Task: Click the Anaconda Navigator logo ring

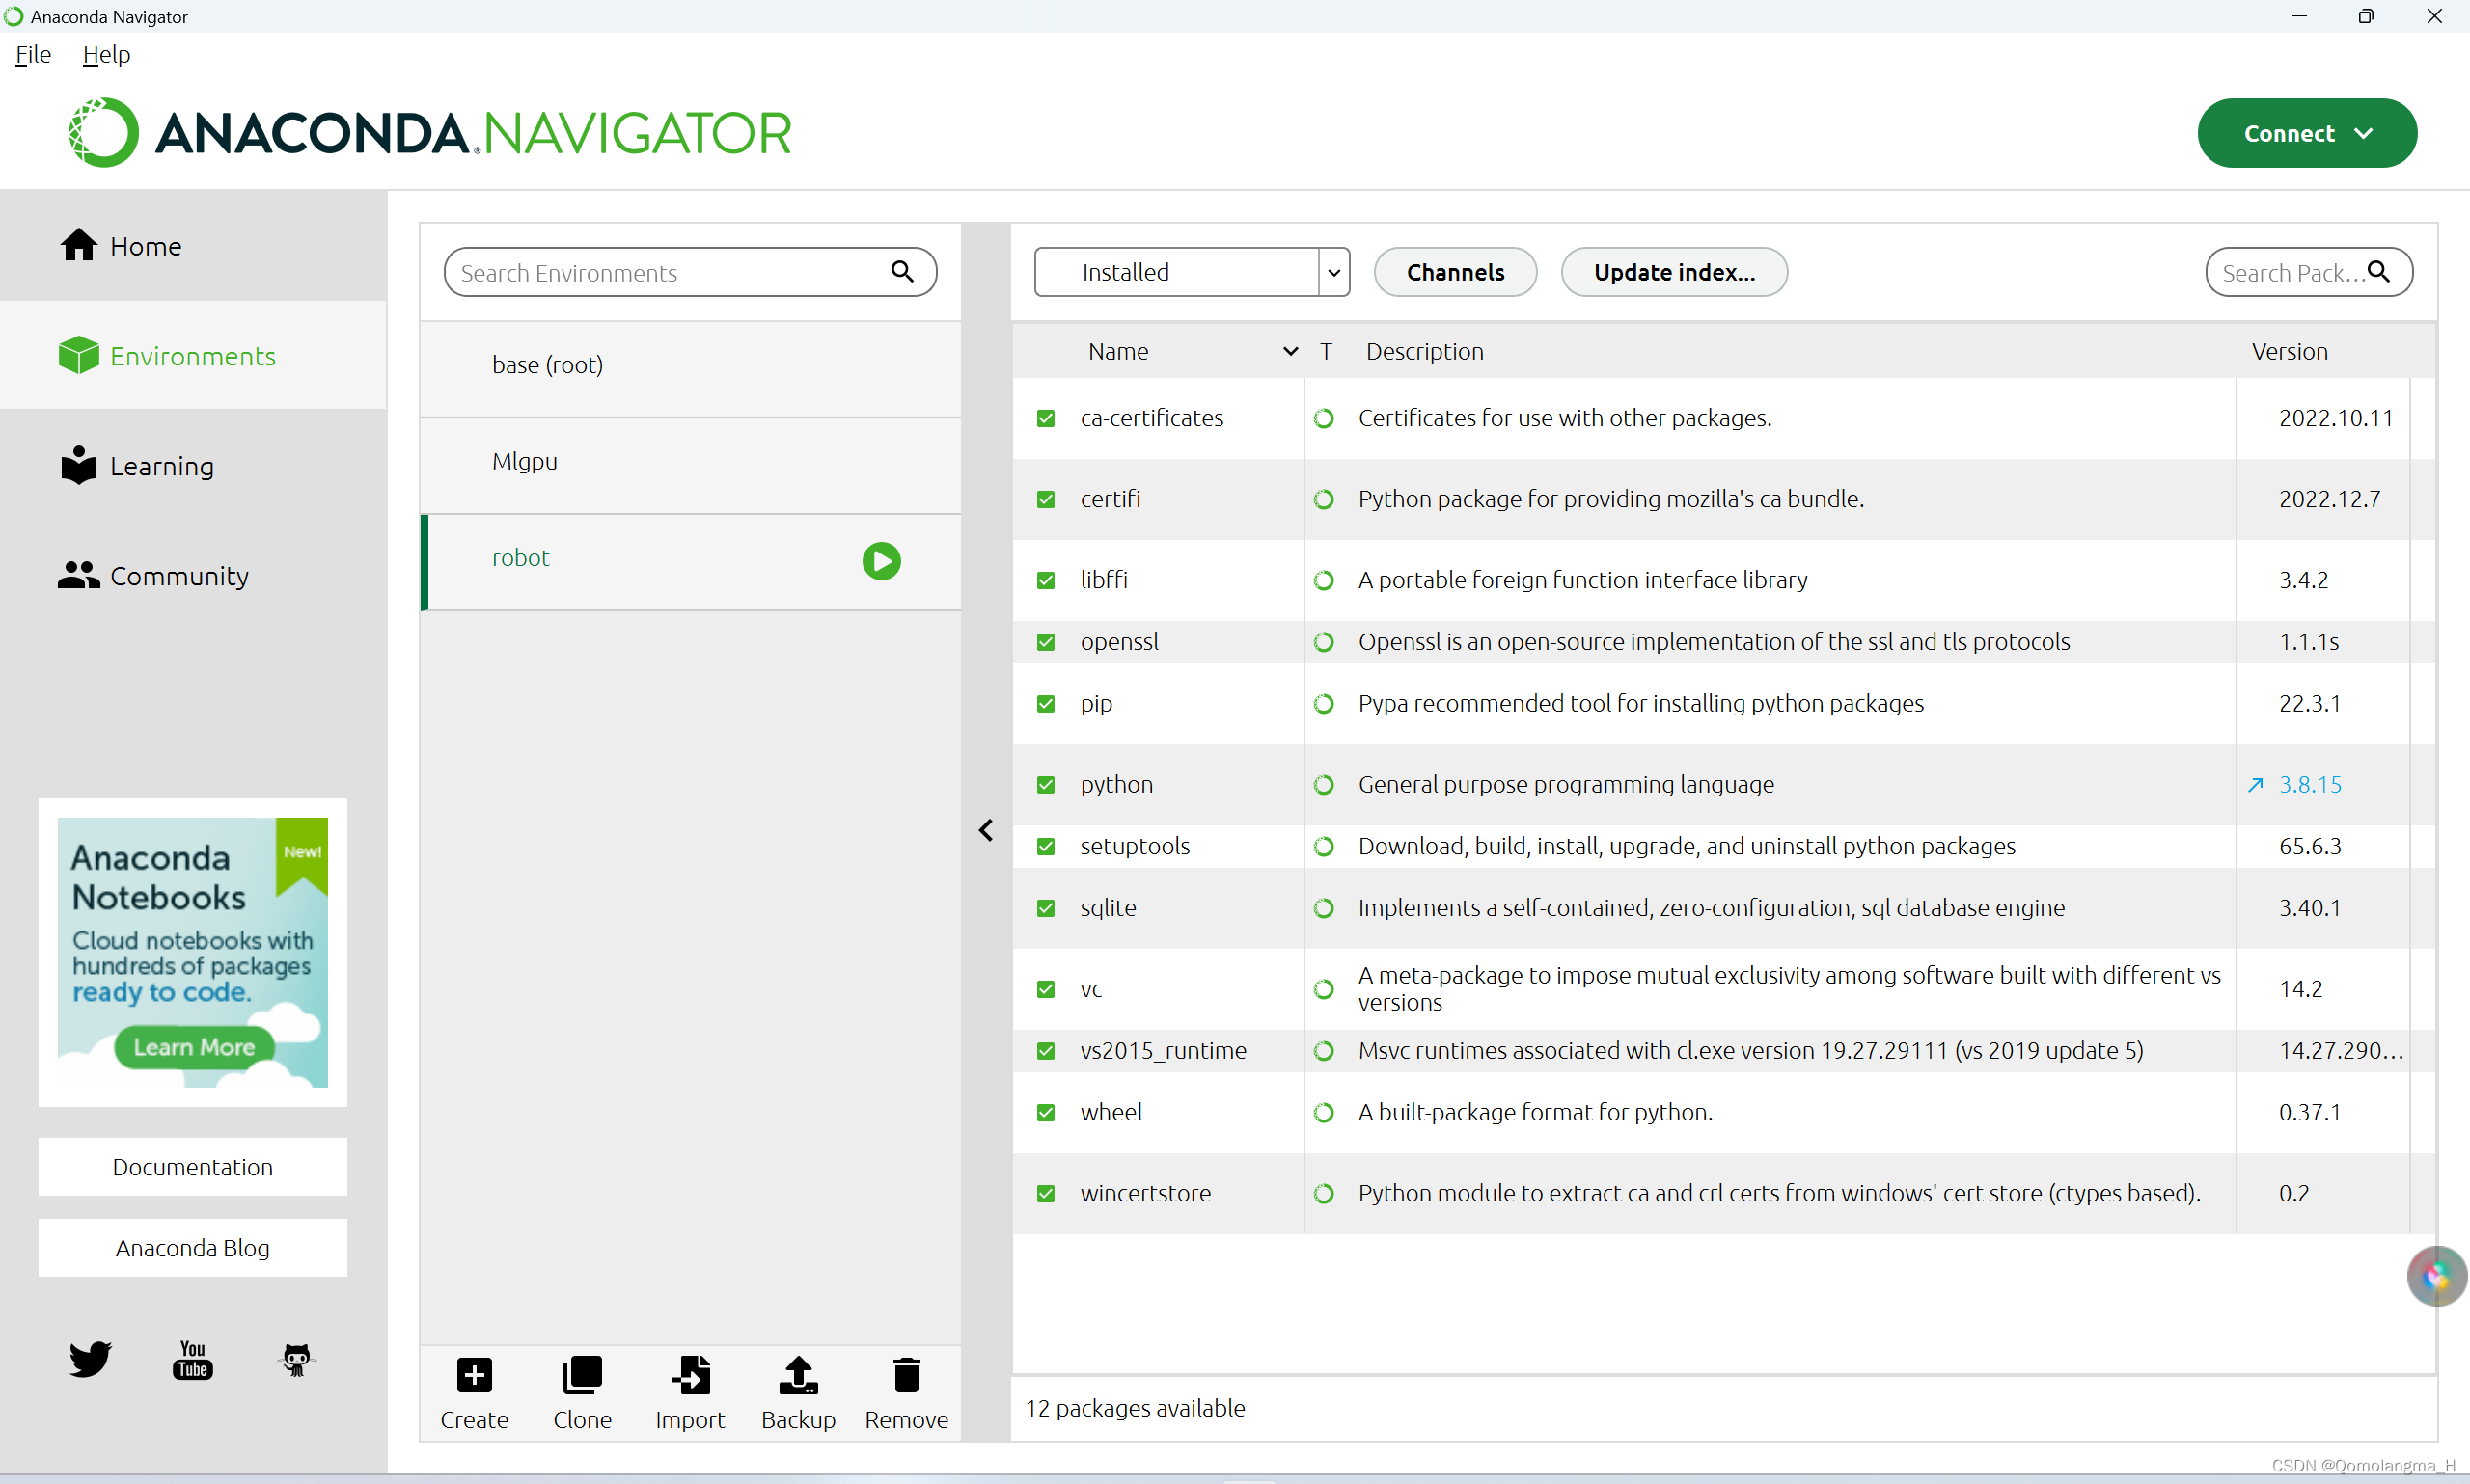Action: 103,133
